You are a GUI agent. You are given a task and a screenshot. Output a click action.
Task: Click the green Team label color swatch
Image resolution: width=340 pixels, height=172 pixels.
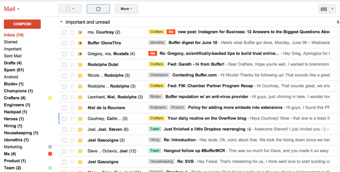point(50,168)
